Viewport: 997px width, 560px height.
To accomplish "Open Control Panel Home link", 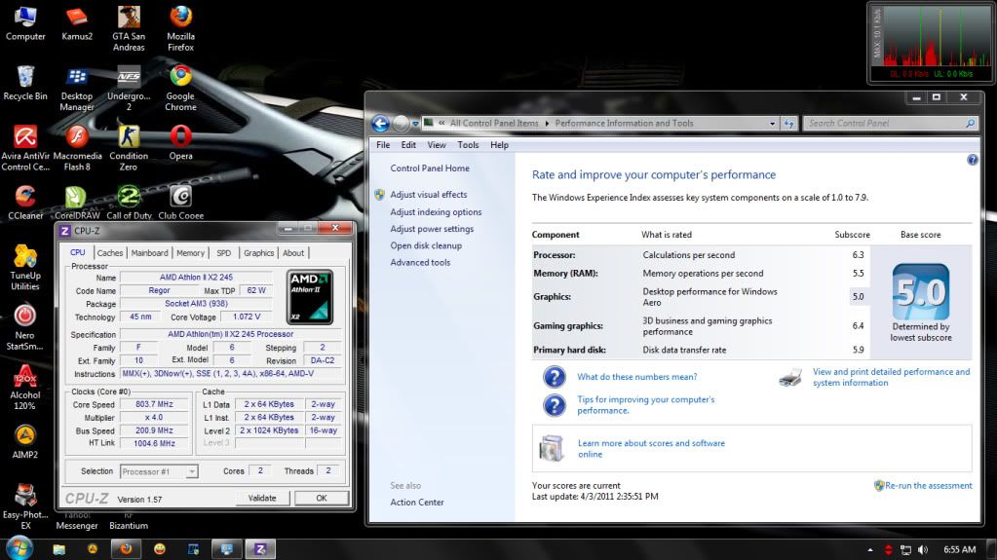I will (430, 168).
